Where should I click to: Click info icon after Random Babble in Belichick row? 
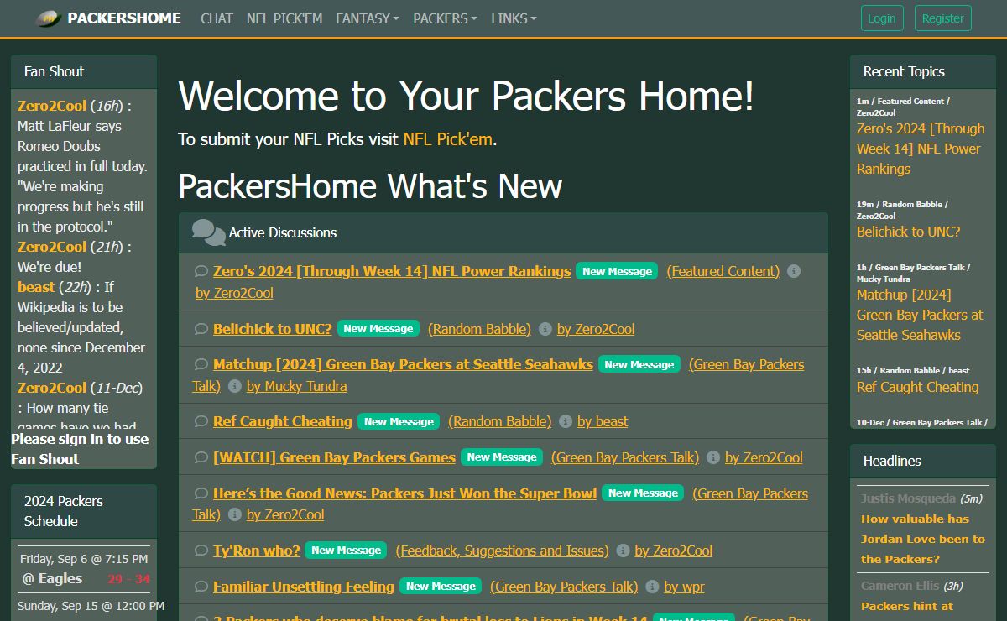coord(545,329)
